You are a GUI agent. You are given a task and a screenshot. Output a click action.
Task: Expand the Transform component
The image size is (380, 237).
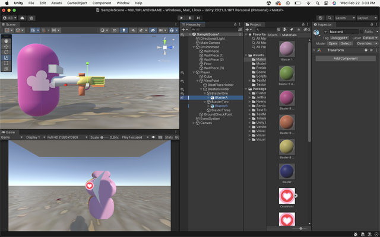coord(315,50)
